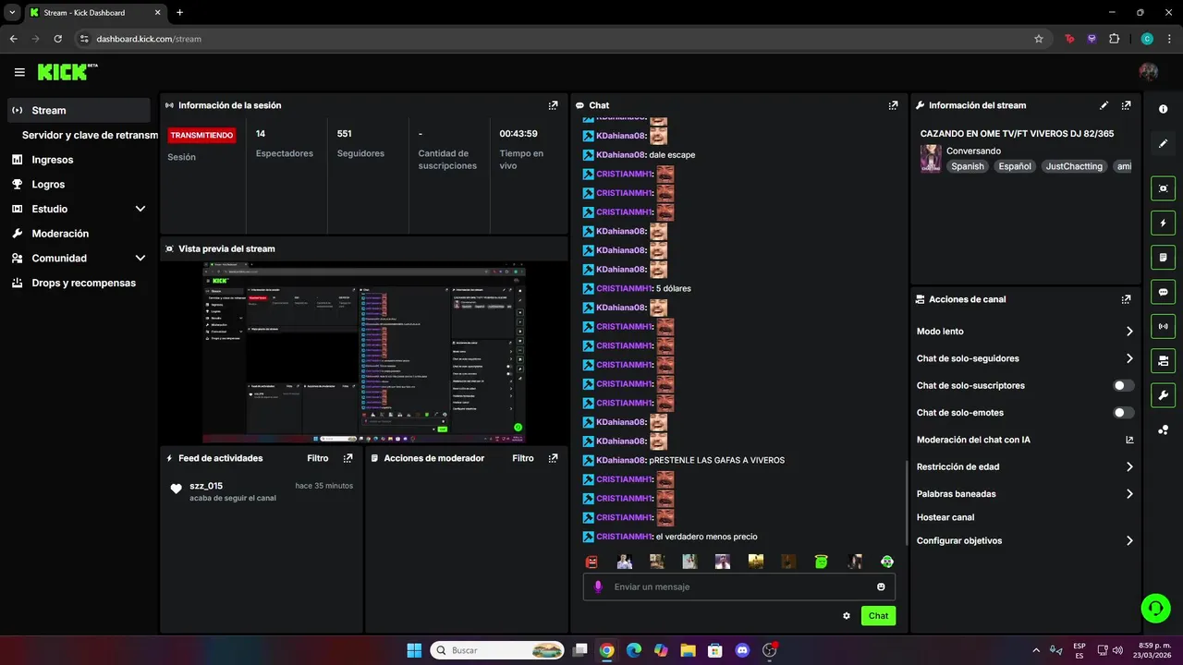Toggle the broadcast signal widget in right sidebar

(x=1163, y=326)
